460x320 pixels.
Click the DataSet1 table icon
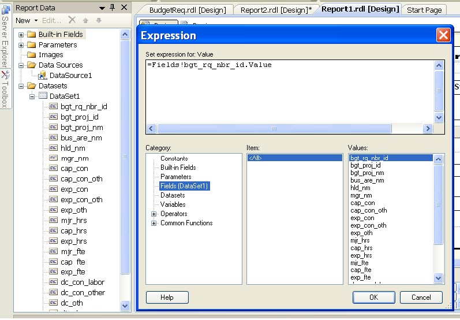pyautogui.click(x=43, y=96)
